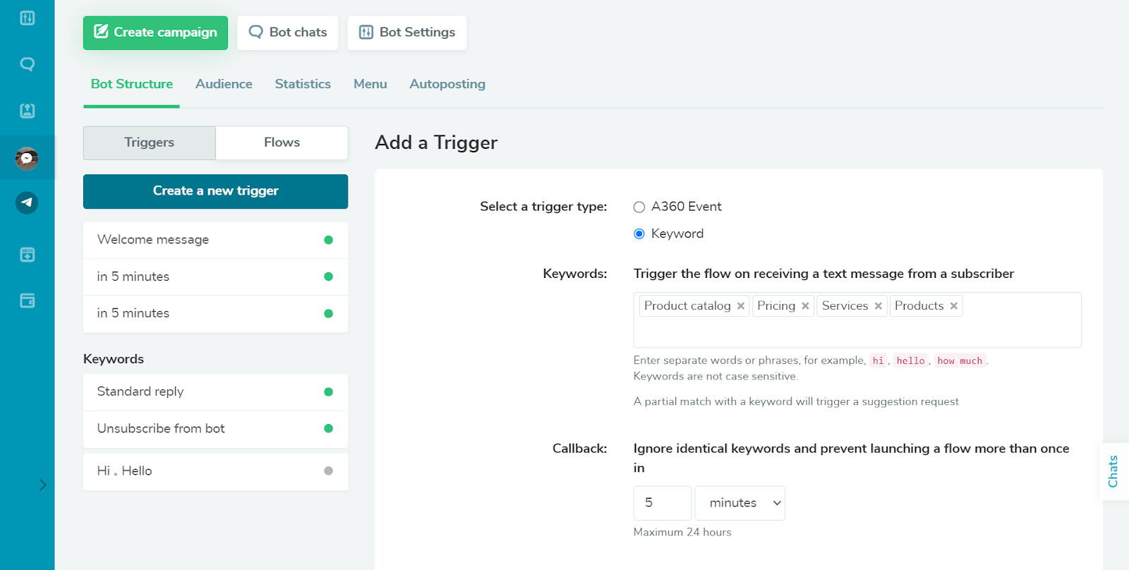Viewport: 1129px width, 570px height.
Task: Open the Flows tab
Action: click(282, 142)
